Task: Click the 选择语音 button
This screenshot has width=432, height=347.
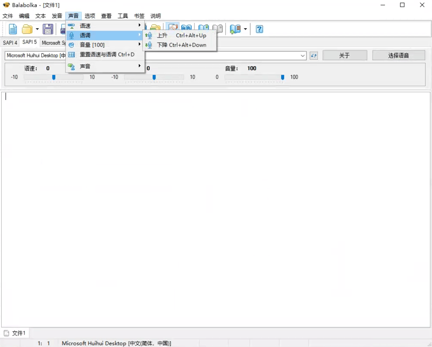Action: coord(398,56)
